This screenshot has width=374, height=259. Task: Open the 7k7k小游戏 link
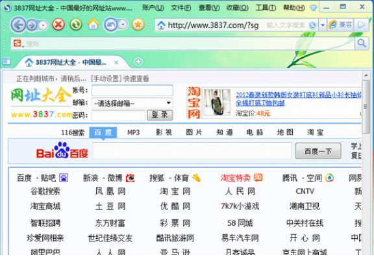[240, 206]
